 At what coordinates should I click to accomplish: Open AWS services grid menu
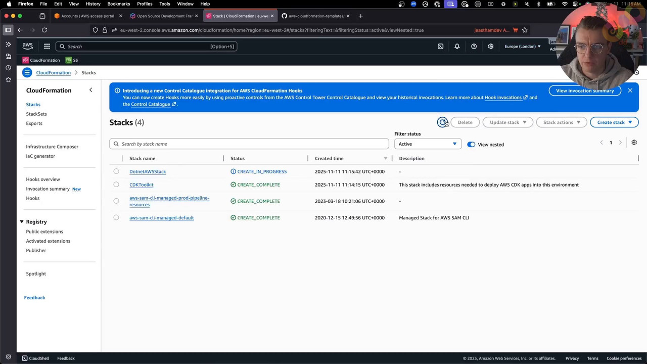(x=47, y=47)
